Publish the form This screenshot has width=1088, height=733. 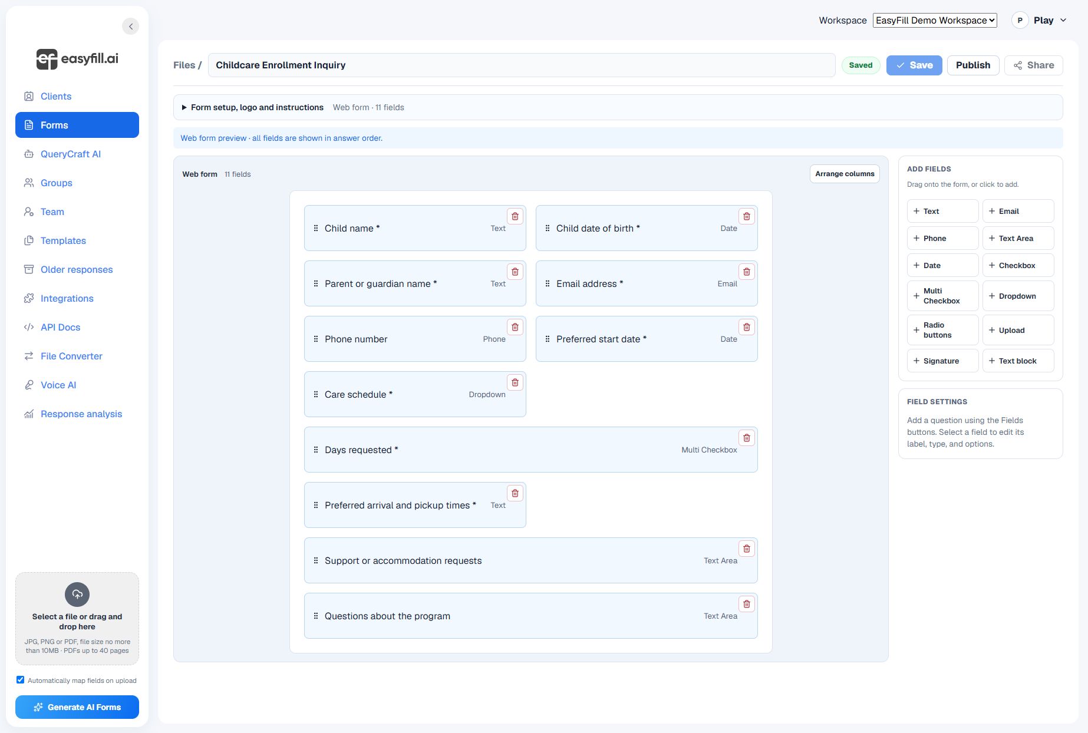pyautogui.click(x=973, y=65)
